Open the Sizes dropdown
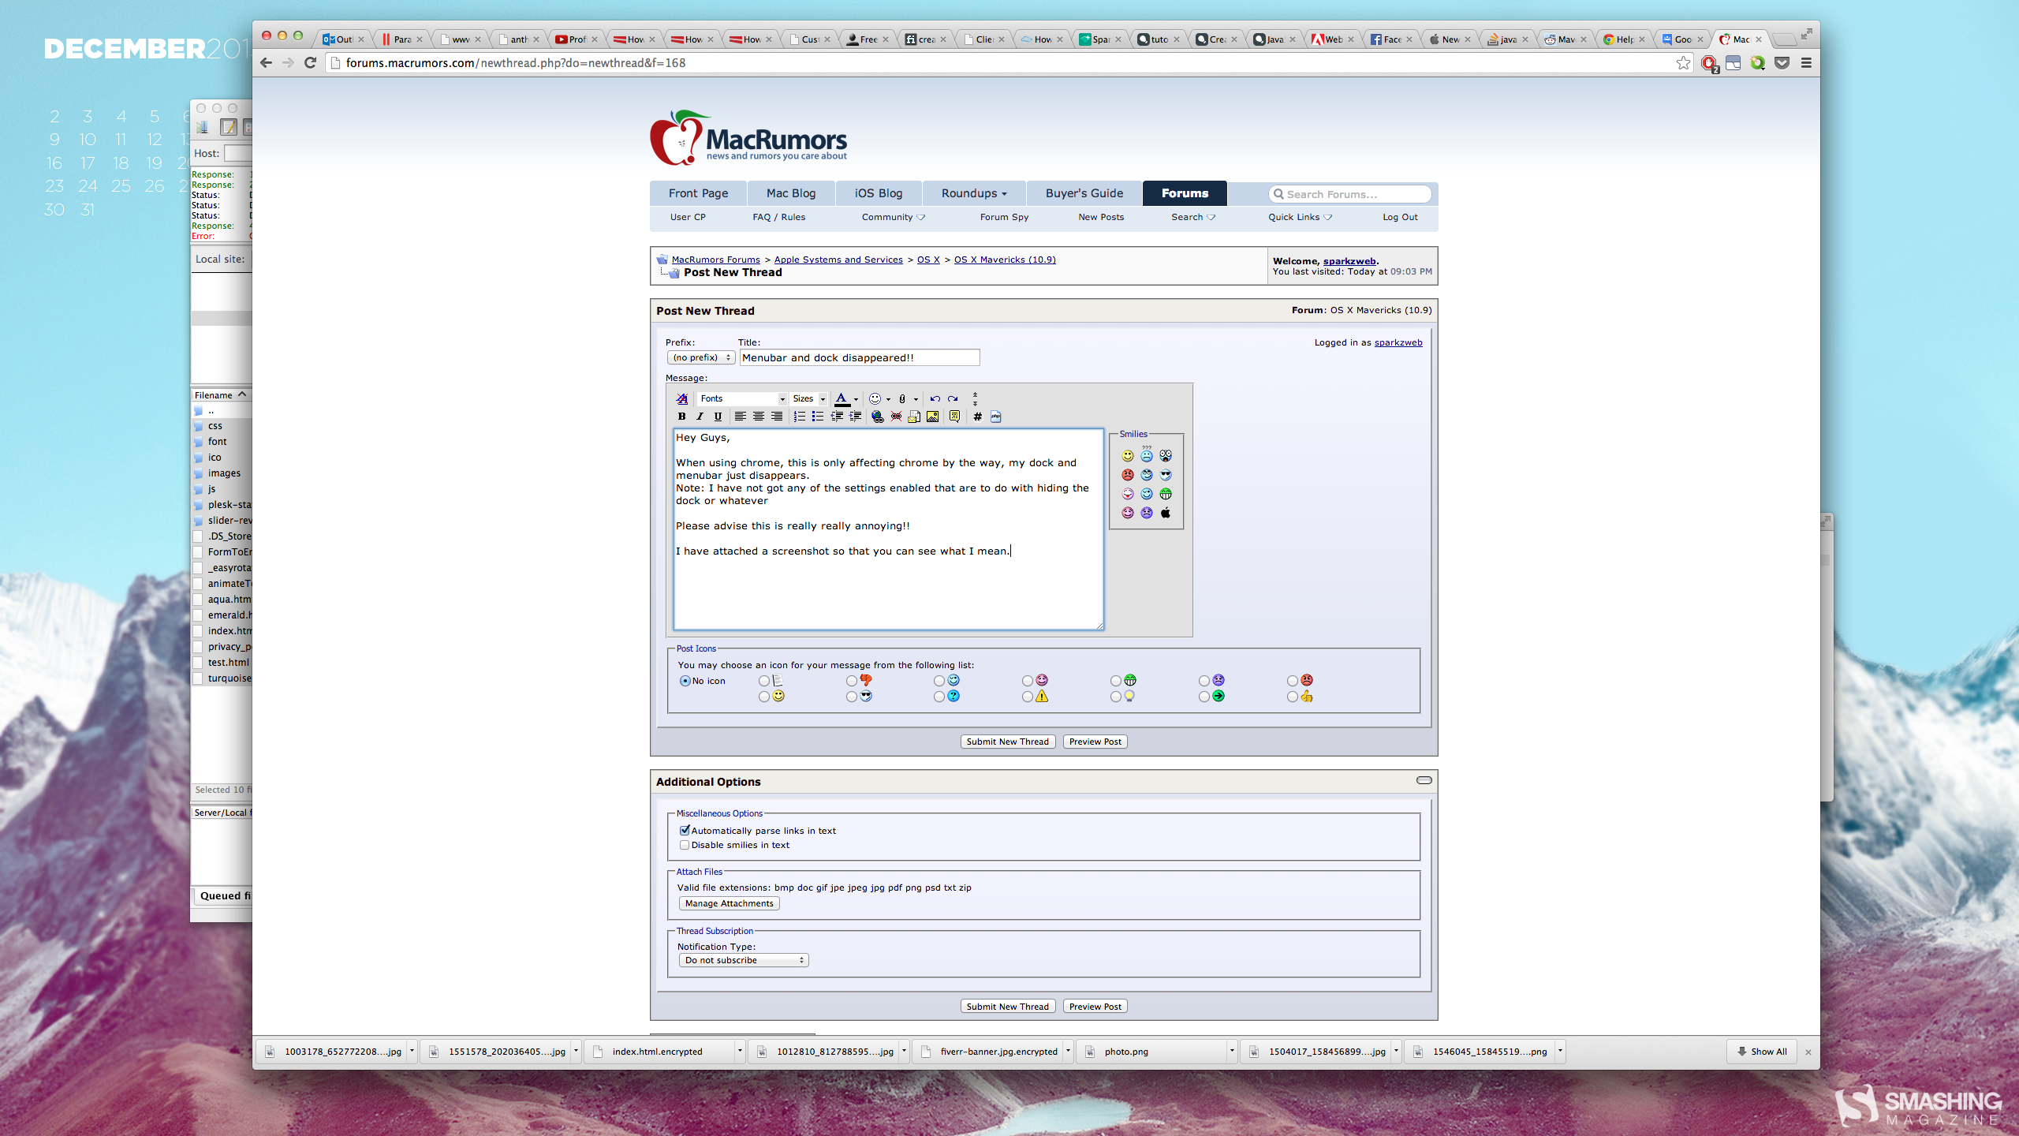Viewport: 2019px width, 1136px height. pos(808,399)
